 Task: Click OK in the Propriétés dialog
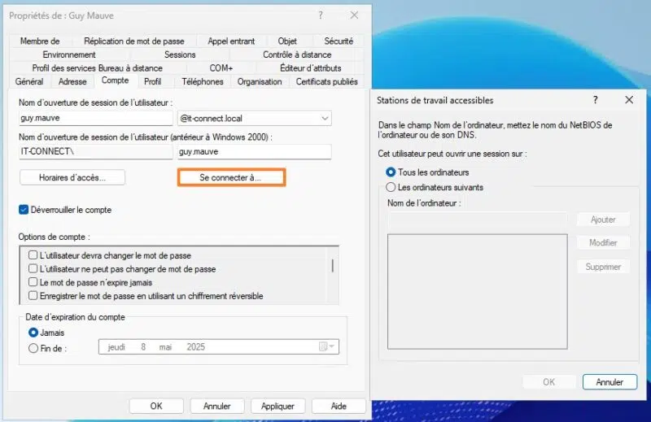pos(156,406)
